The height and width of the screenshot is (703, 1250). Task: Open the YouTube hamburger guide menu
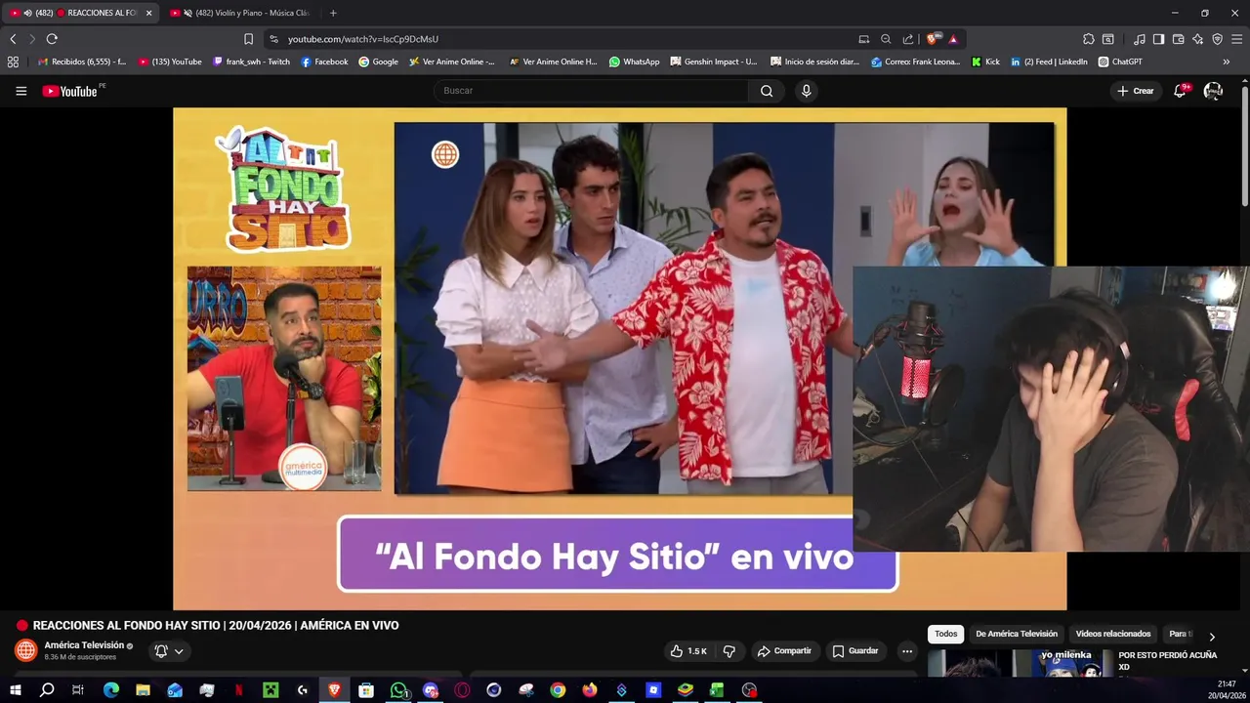[21, 91]
